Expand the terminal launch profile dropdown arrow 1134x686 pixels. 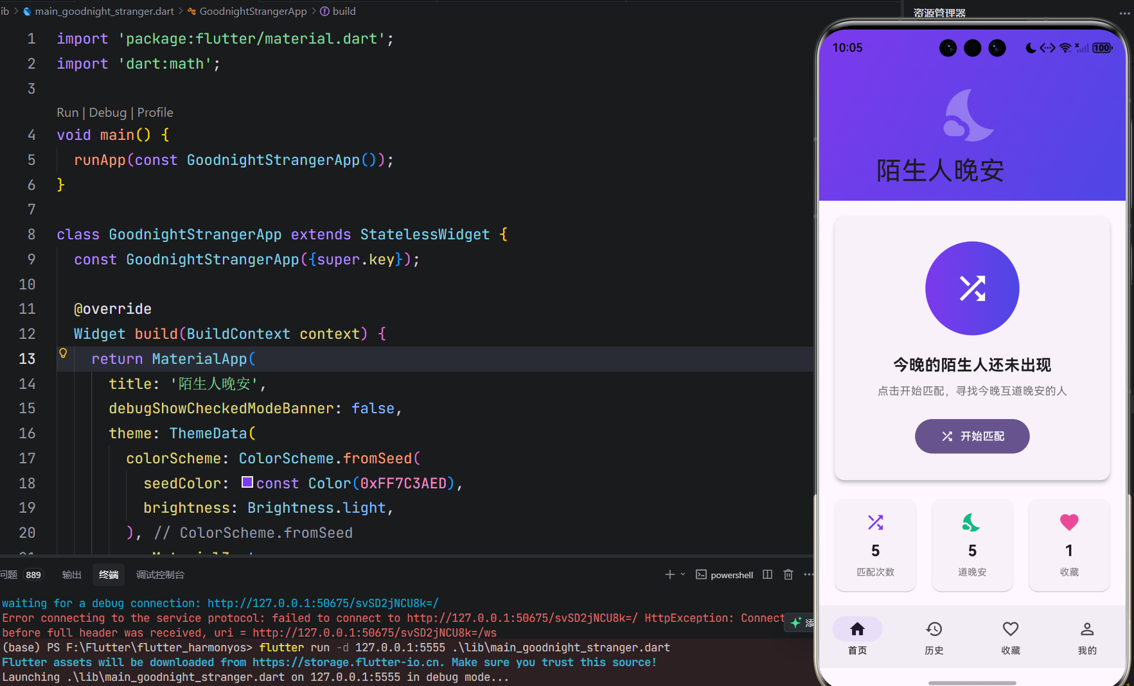tap(682, 574)
